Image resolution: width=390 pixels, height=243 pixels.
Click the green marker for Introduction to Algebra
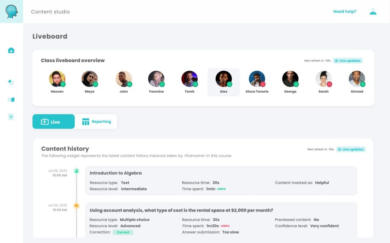coord(77,170)
